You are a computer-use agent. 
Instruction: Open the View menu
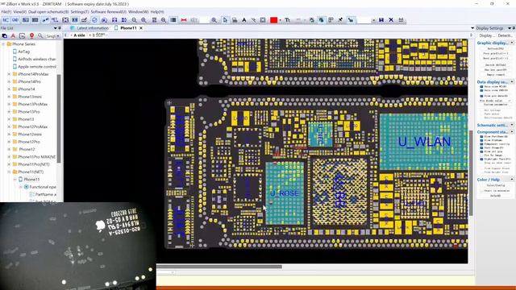pyautogui.click(x=19, y=11)
